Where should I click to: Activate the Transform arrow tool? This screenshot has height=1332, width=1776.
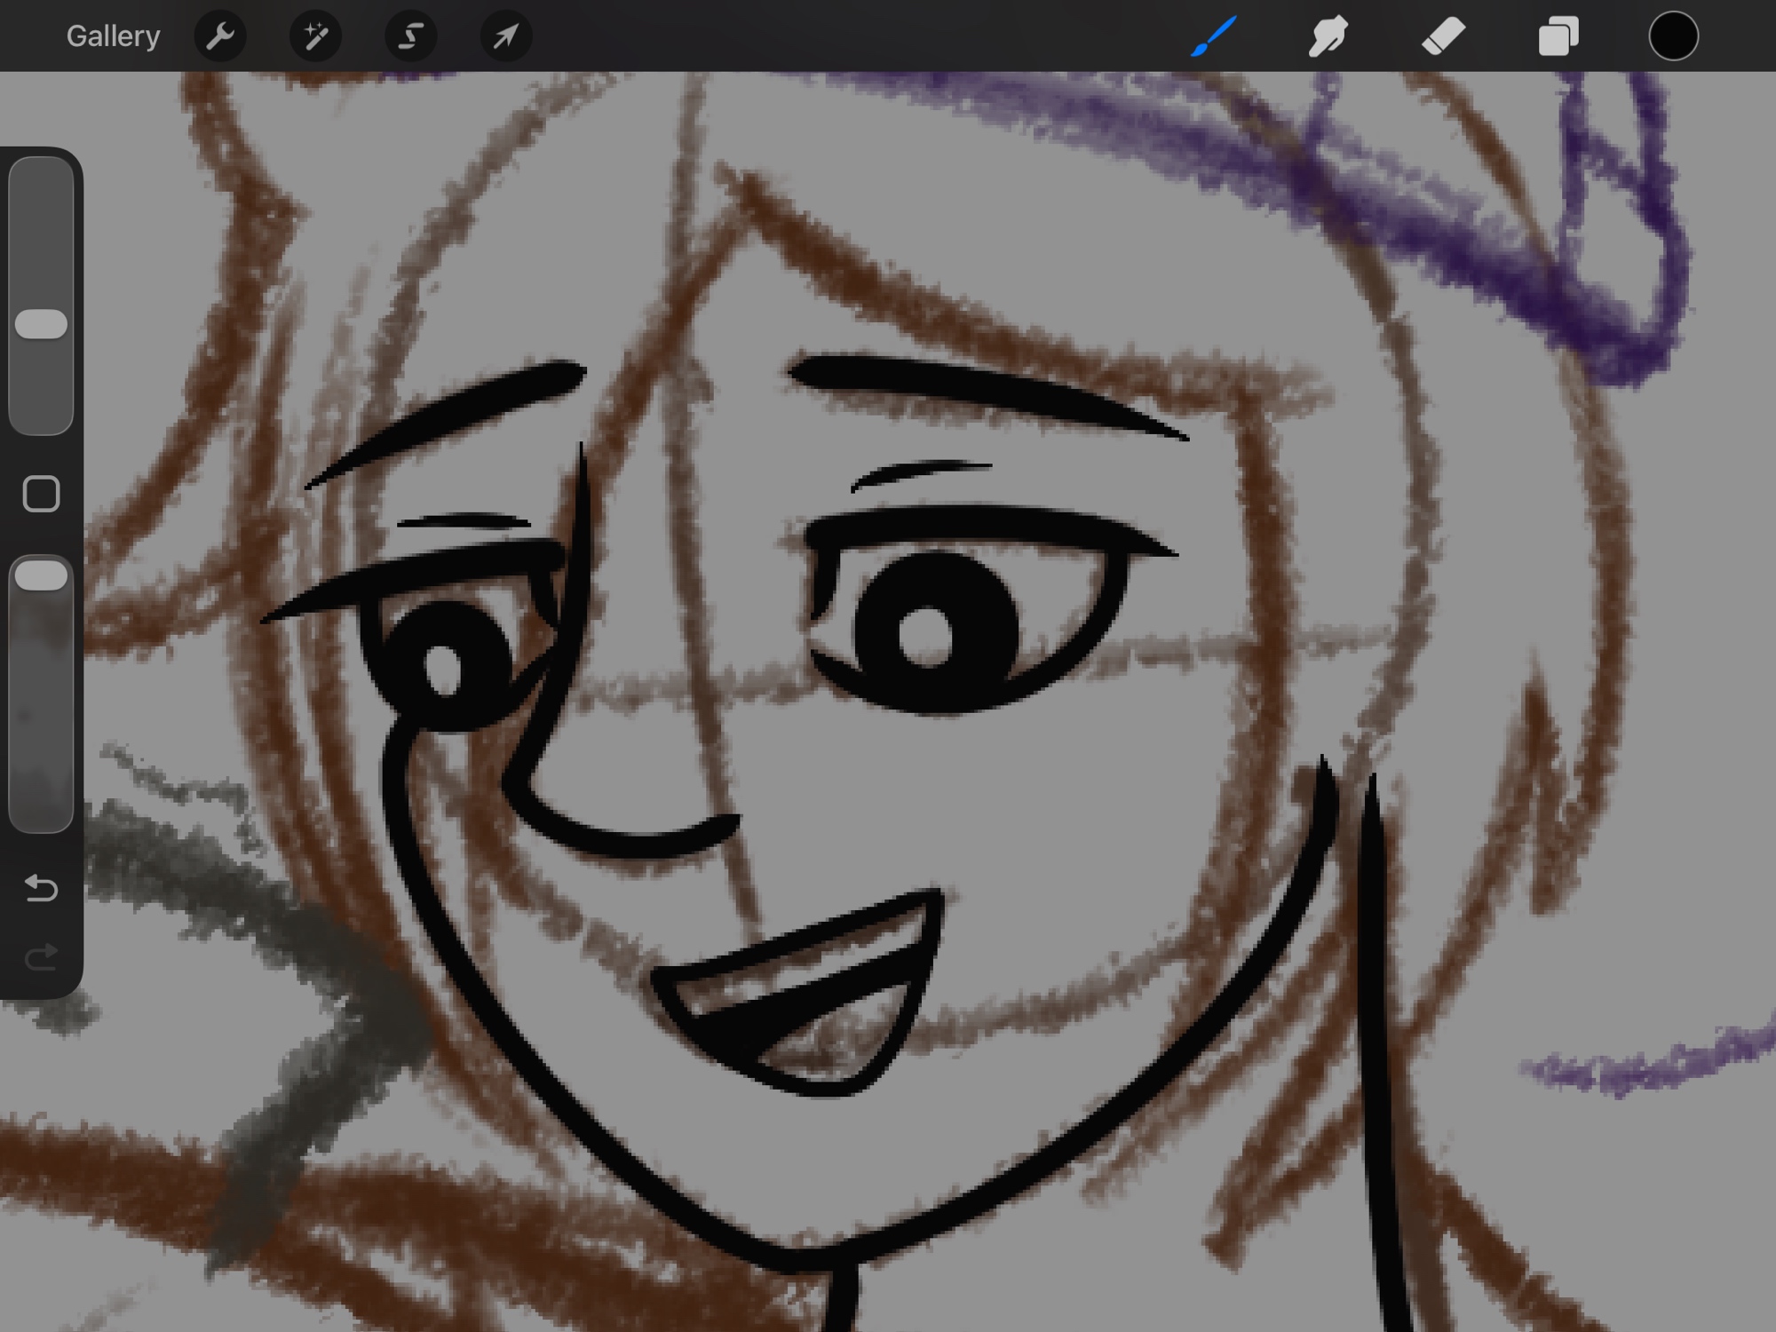[505, 36]
